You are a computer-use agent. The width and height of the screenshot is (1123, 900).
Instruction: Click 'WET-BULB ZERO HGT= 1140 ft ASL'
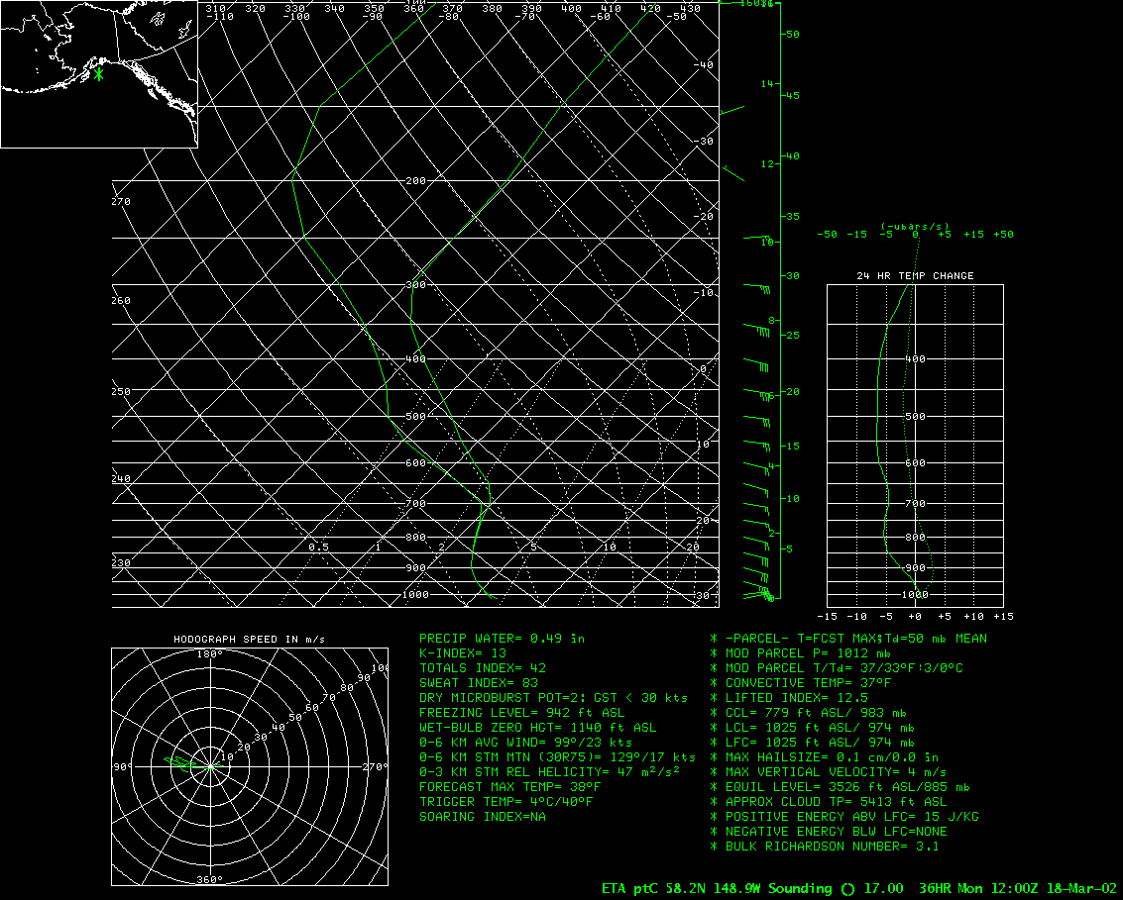[538, 728]
